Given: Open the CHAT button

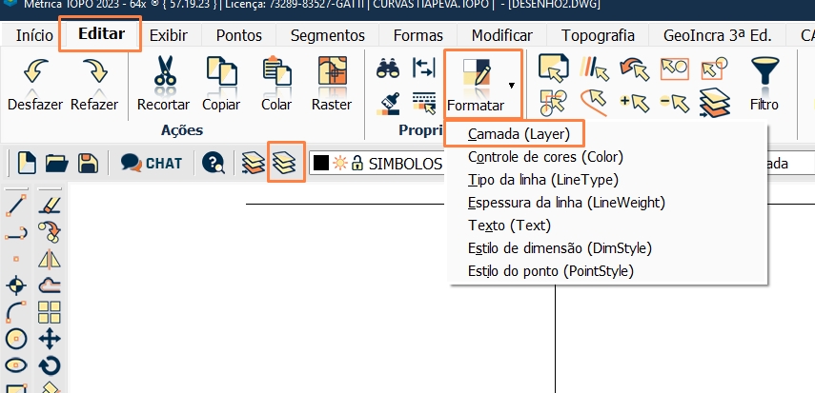Looking at the screenshot, I should tap(152, 163).
